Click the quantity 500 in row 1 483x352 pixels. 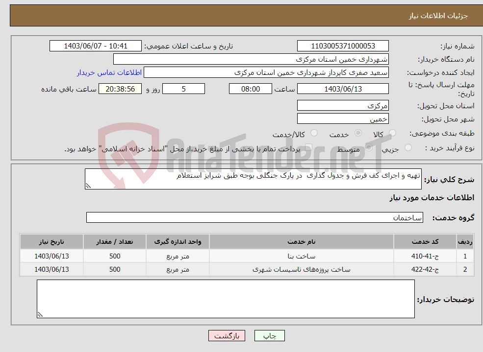coord(115,256)
